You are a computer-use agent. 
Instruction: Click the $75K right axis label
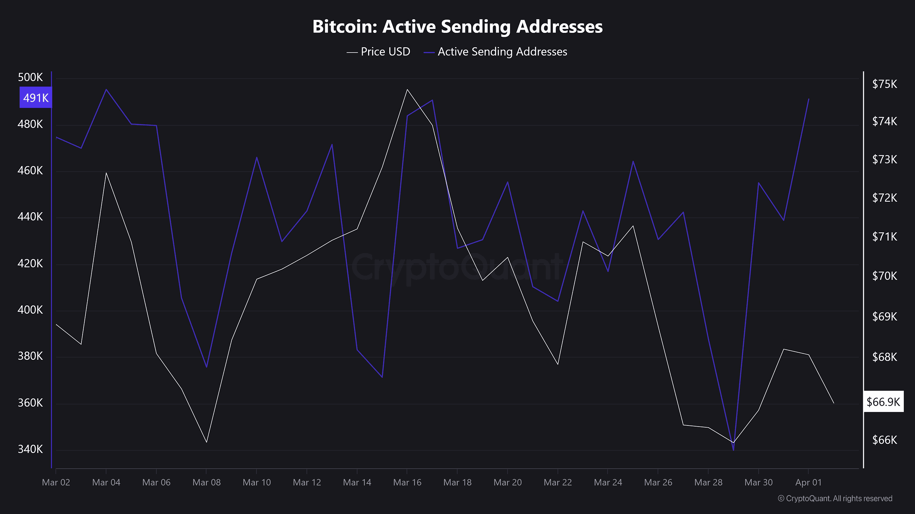point(884,84)
